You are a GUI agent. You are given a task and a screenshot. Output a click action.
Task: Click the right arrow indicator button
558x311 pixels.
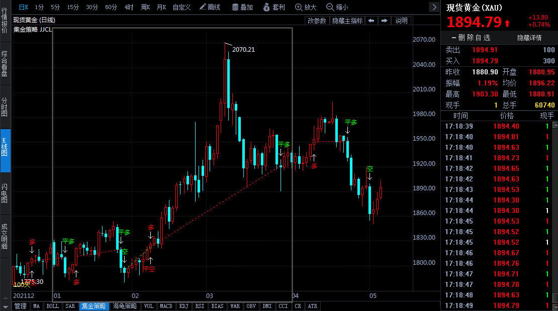tap(385, 21)
